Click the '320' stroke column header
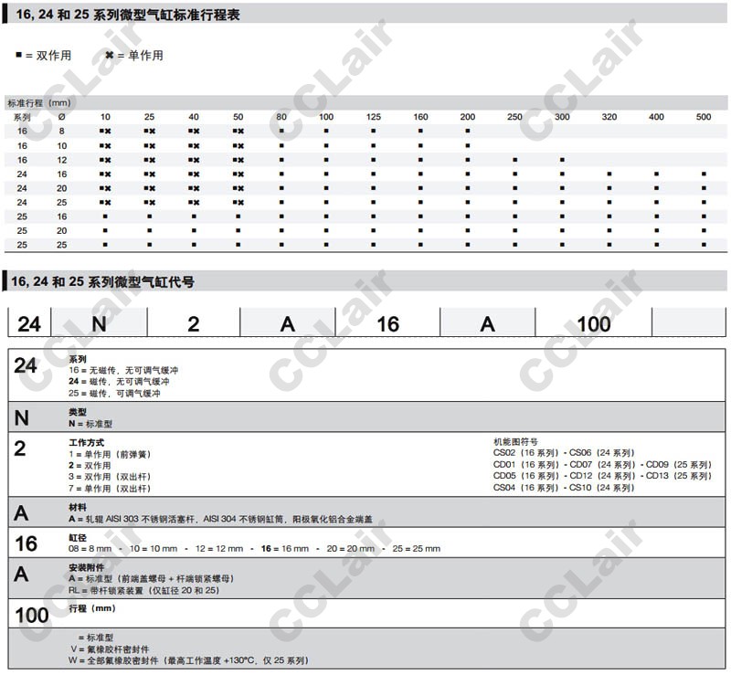 click(x=609, y=117)
